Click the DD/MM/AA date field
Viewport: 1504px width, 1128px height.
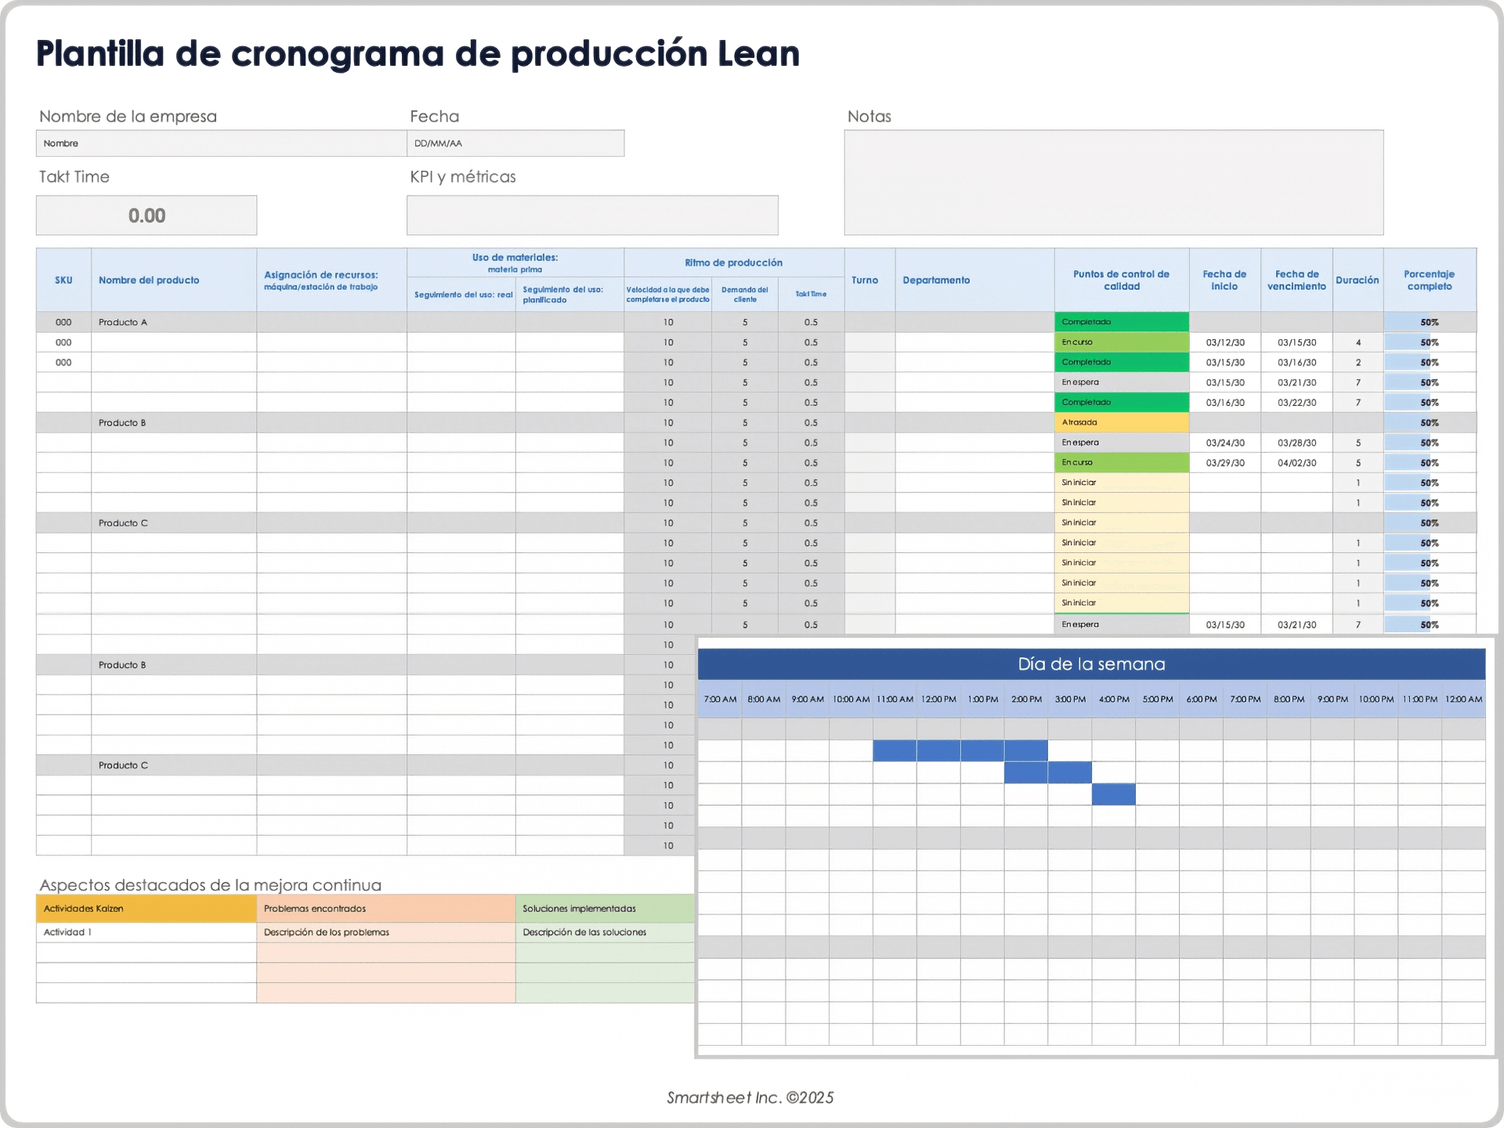515,143
